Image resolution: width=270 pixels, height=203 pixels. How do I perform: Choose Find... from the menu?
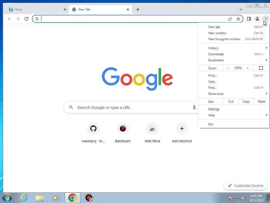(234, 88)
